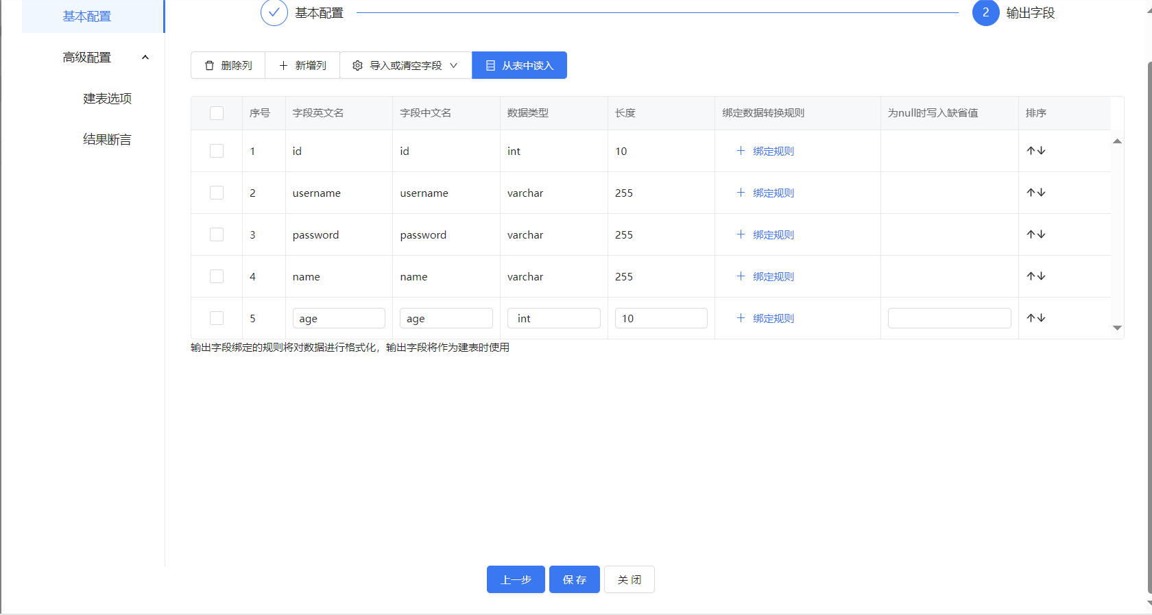Click the 输出字段 step label
The image size is (1152, 615).
click(1031, 13)
